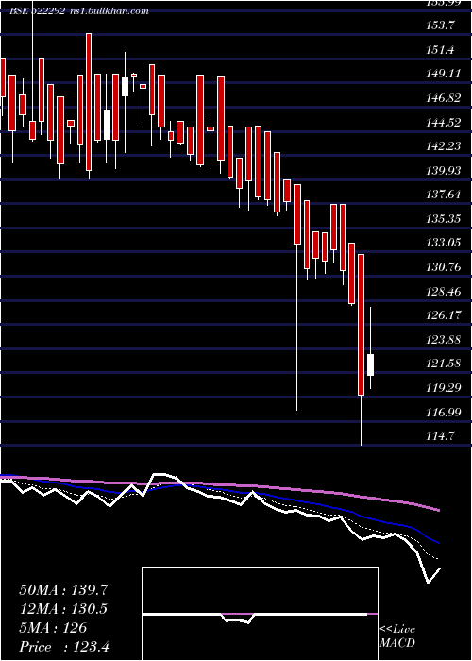Click the 123.88 price axis label
Image resolution: width=472 pixels, height=661 pixels.
443,339
